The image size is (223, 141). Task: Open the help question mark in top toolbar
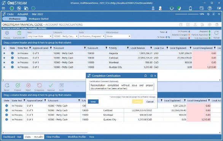[210, 8]
